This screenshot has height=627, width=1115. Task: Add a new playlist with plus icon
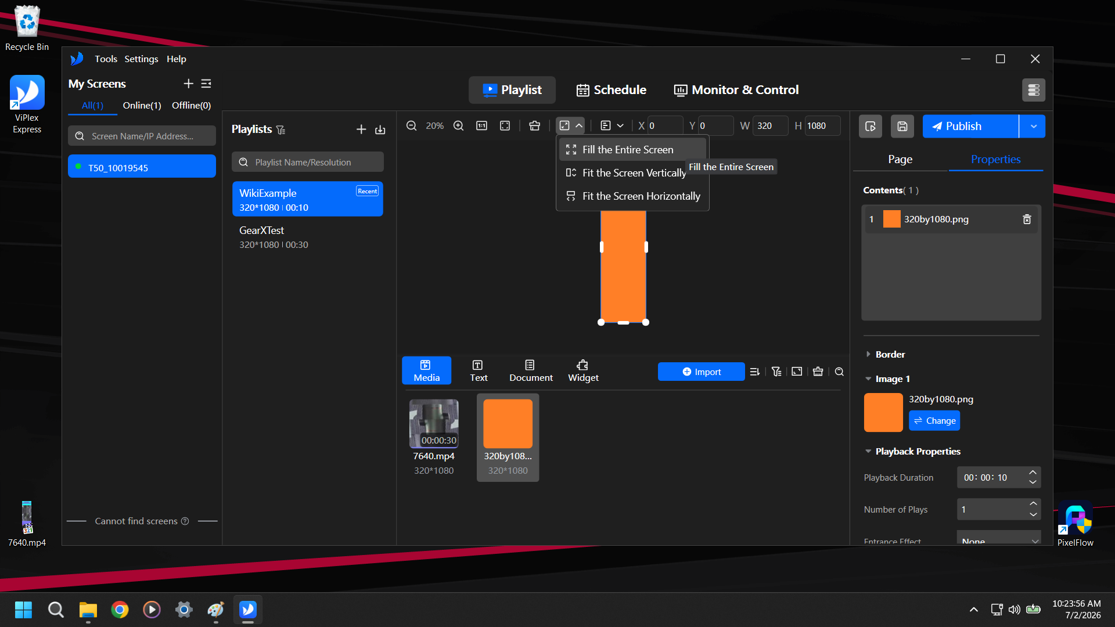pos(361,129)
